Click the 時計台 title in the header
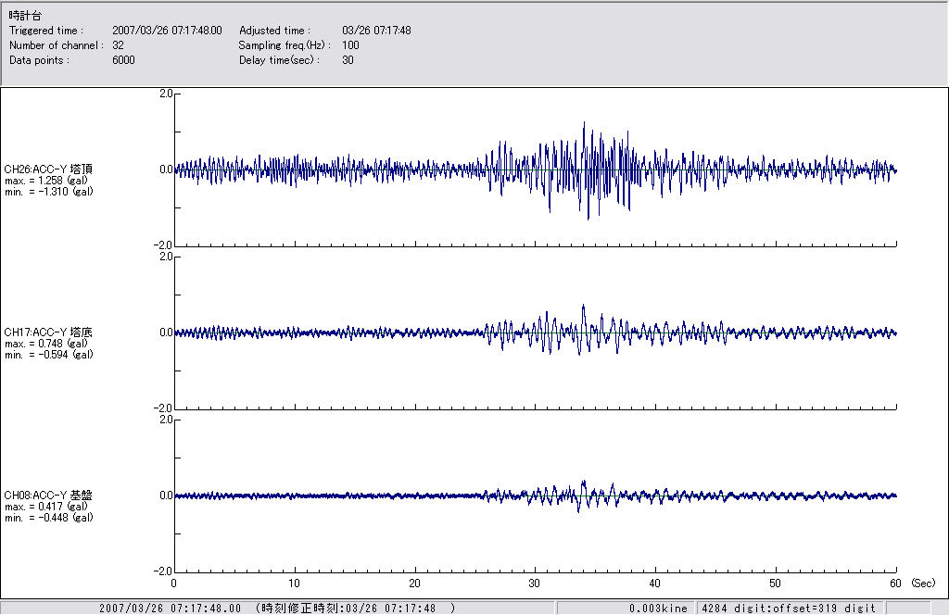 tap(25, 16)
